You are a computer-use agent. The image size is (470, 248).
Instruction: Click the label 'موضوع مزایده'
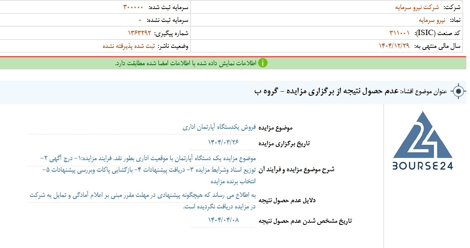[x=276, y=128]
